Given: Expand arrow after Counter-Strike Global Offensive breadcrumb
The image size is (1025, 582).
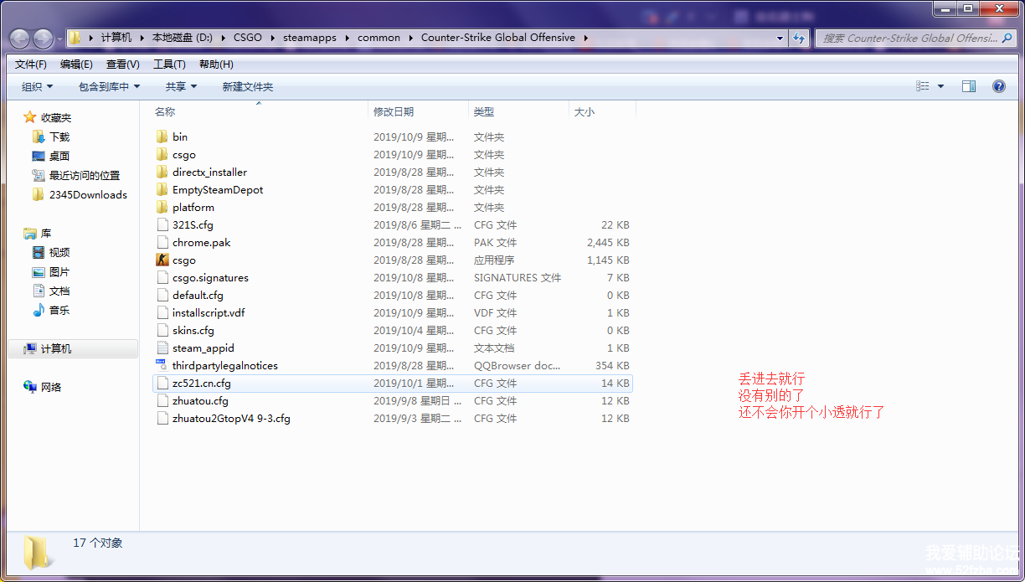Looking at the screenshot, I should (x=586, y=38).
